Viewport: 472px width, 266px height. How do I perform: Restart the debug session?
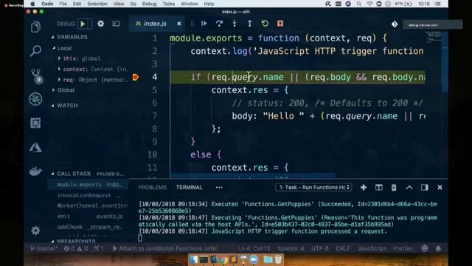click(265, 24)
